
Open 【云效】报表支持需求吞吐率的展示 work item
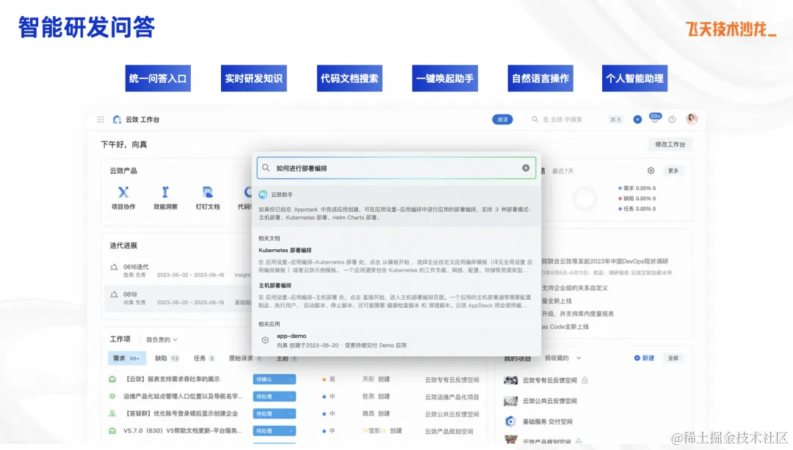coord(171,380)
